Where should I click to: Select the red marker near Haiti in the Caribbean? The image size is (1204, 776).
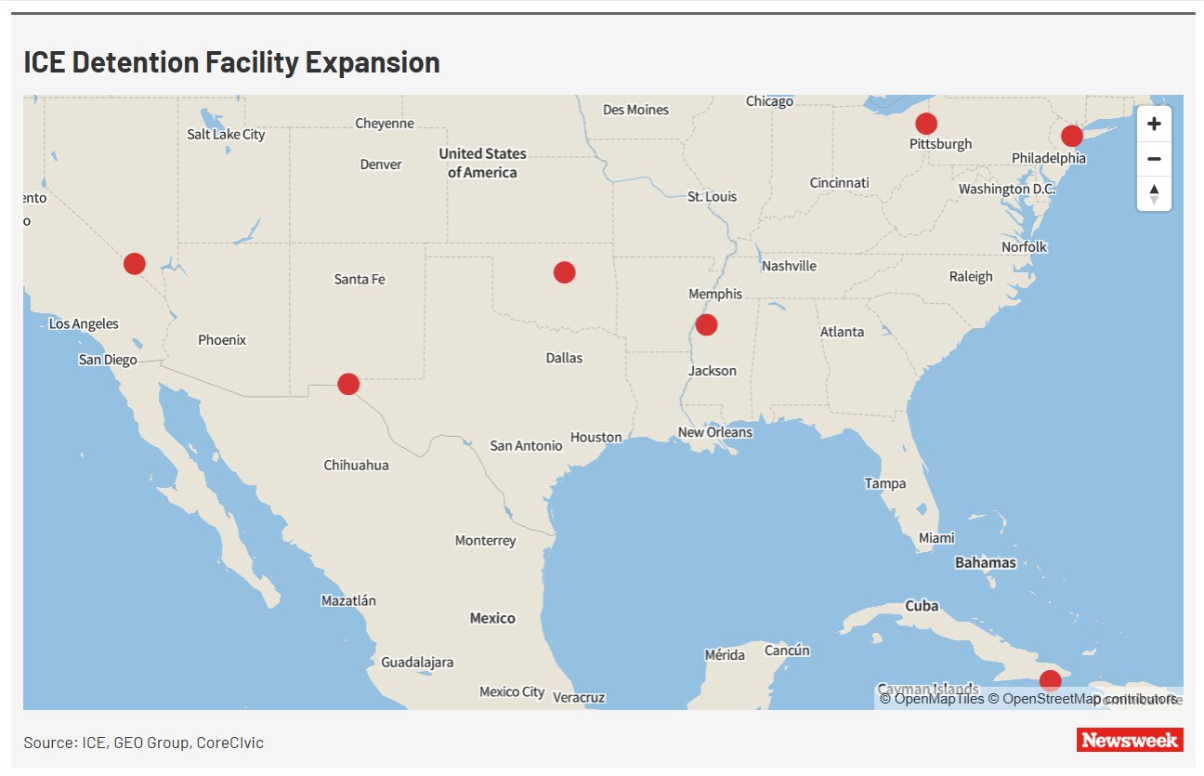pyautogui.click(x=1051, y=678)
